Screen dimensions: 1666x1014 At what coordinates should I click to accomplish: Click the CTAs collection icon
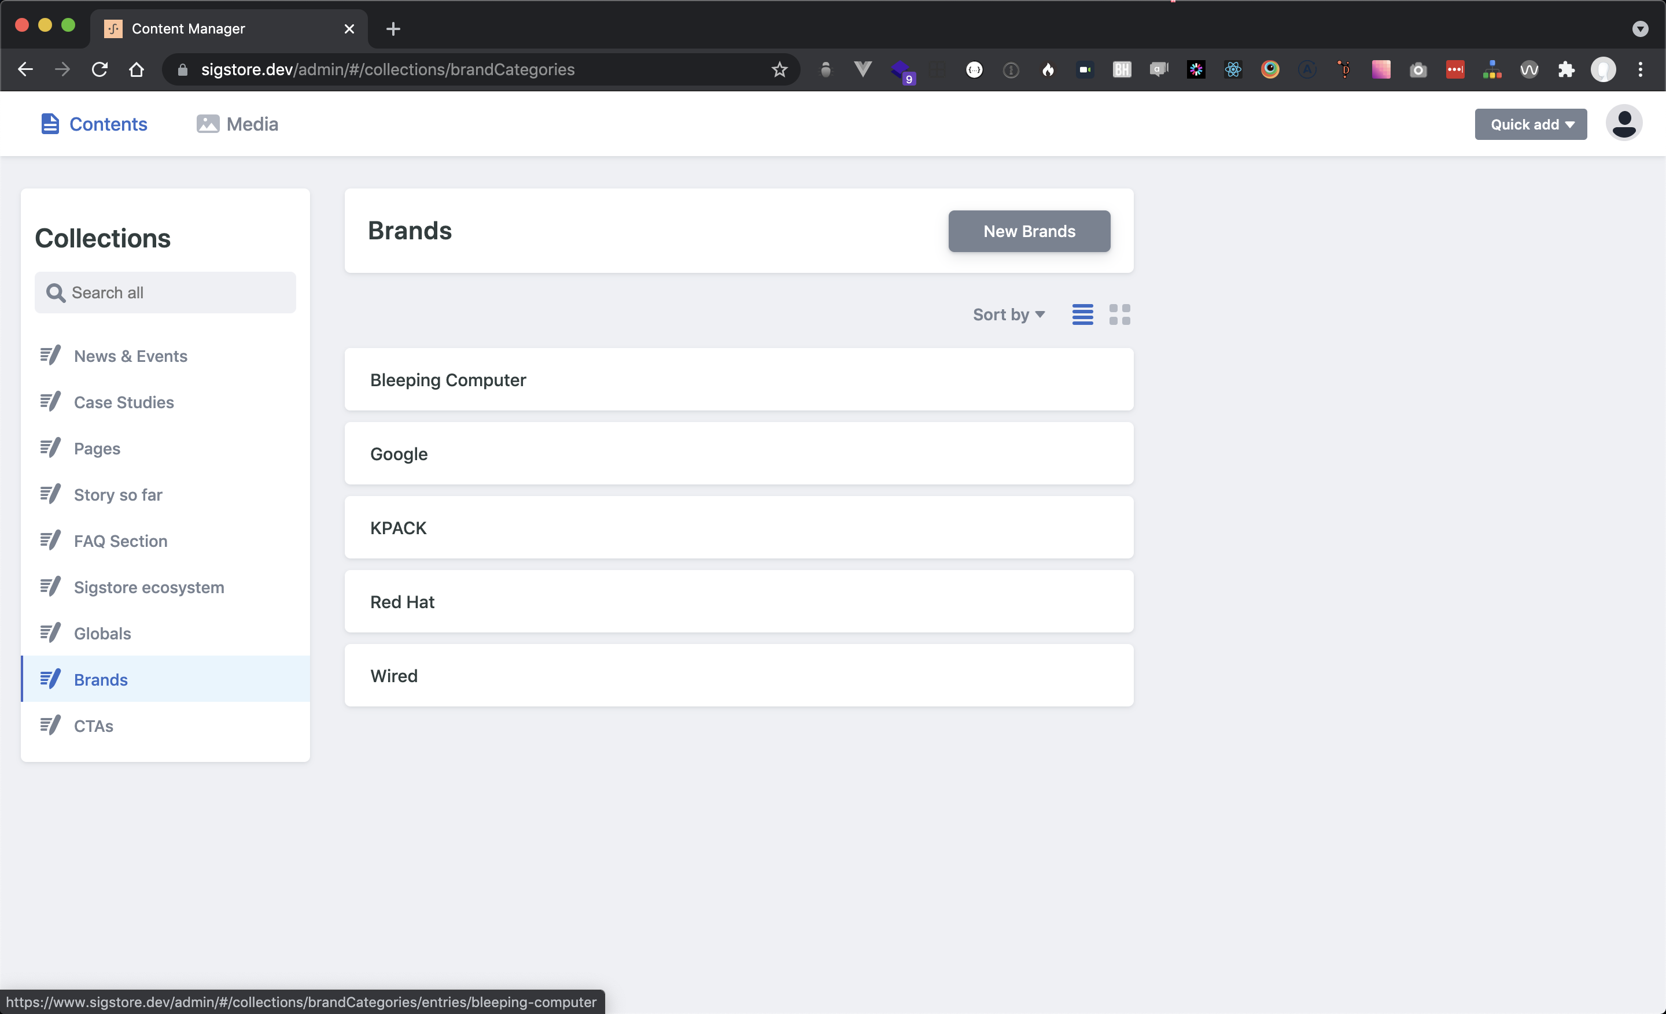47,725
